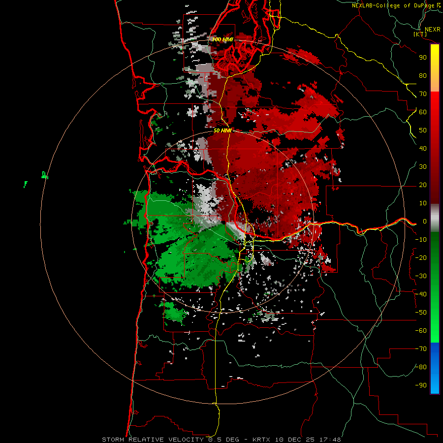Click the 40 value on velocity scale
Screen dimensions: 443x443
(423, 148)
